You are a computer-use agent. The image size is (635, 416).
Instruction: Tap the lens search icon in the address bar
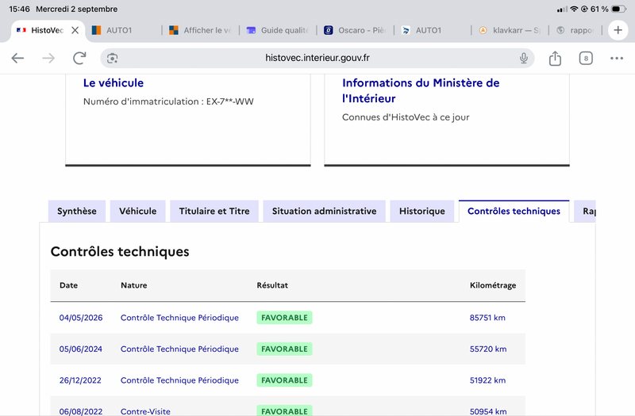click(x=112, y=58)
